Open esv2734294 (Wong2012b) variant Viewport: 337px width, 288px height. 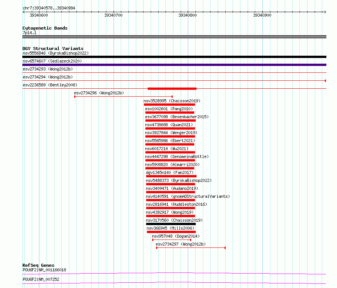coord(48,77)
